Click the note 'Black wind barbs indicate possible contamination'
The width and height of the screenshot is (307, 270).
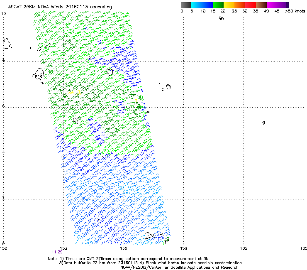tap(194, 263)
